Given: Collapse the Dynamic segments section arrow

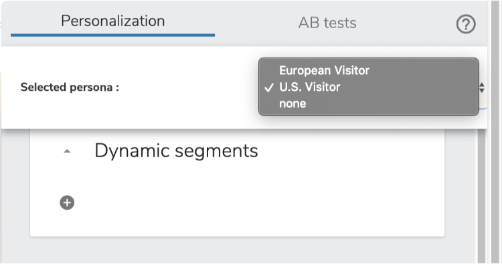Looking at the screenshot, I should point(67,151).
